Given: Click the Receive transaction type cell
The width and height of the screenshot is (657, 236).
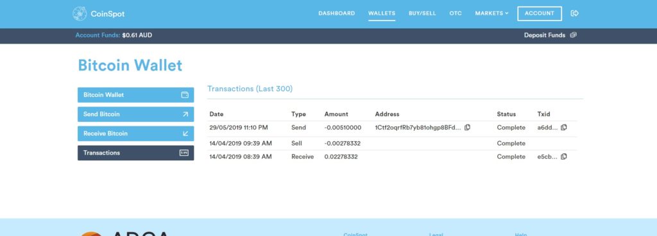Looking at the screenshot, I should (x=303, y=156).
